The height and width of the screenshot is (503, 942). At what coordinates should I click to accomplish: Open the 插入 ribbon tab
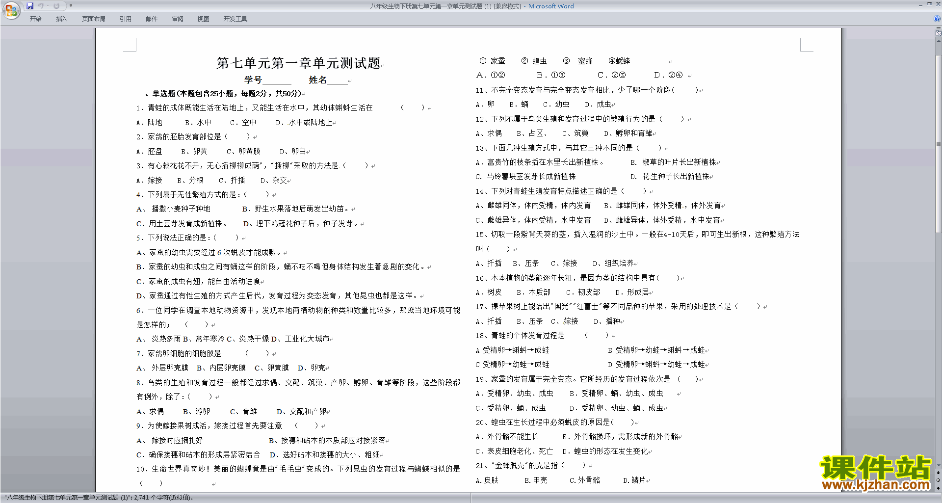(61, 19)
